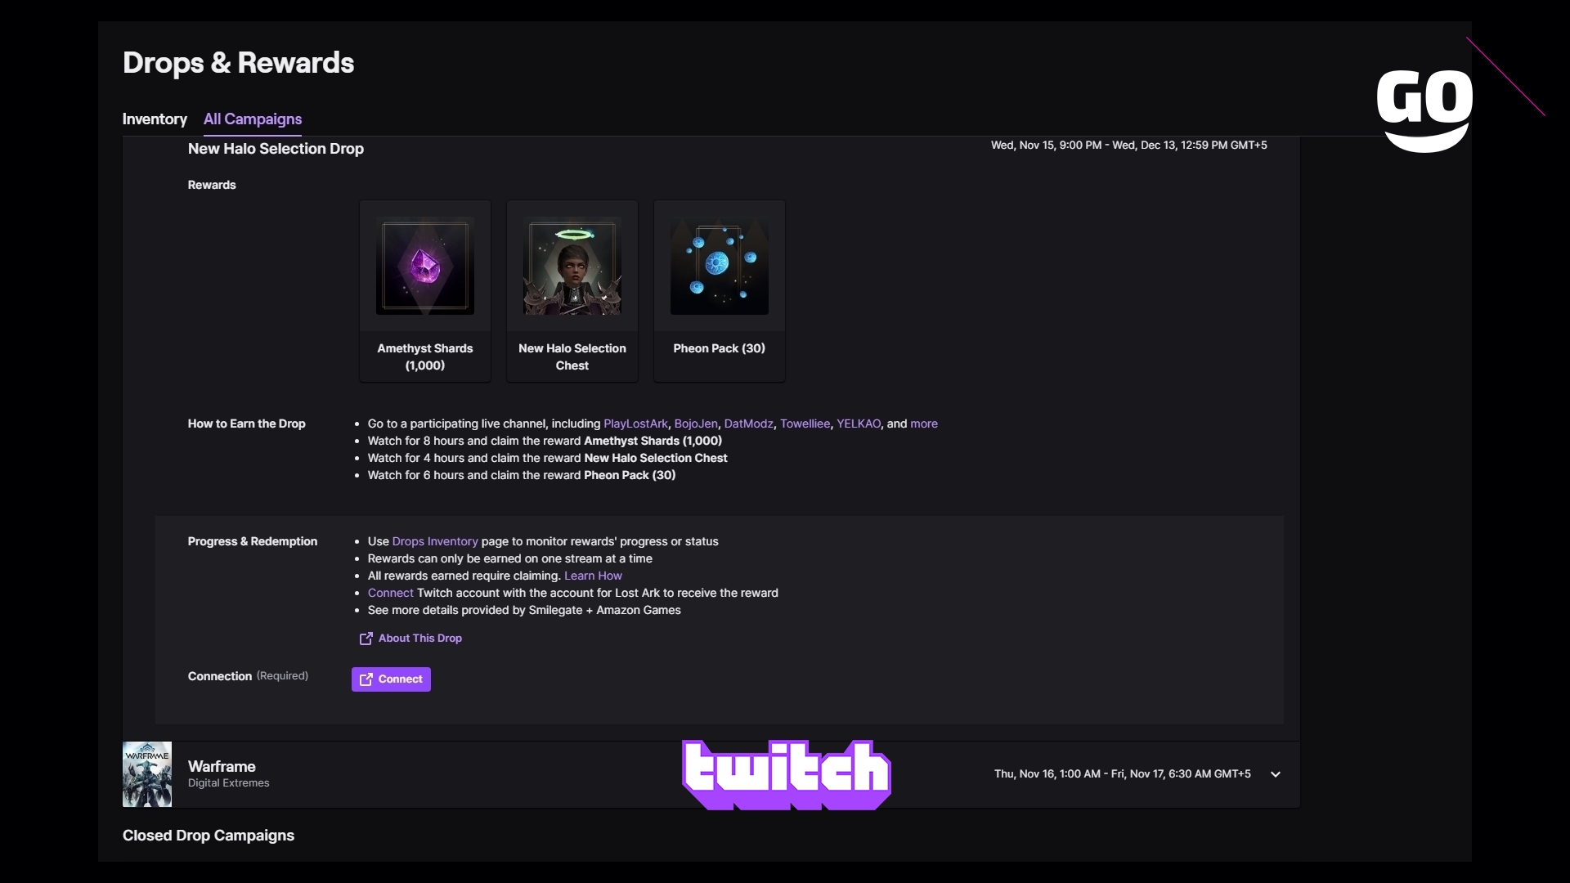The width and height of the screenshot is (1570, 883).
Task: Click the more channels link
Action: click(x=923, y=423)
